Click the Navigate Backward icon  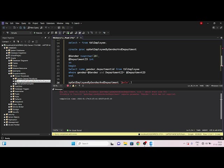tap(4, 28)
